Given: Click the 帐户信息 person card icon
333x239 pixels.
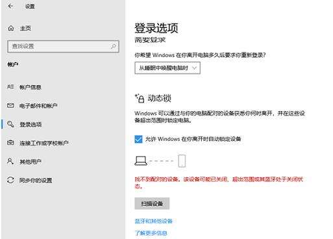Looking at the screenshot, I should coord(10,87).
